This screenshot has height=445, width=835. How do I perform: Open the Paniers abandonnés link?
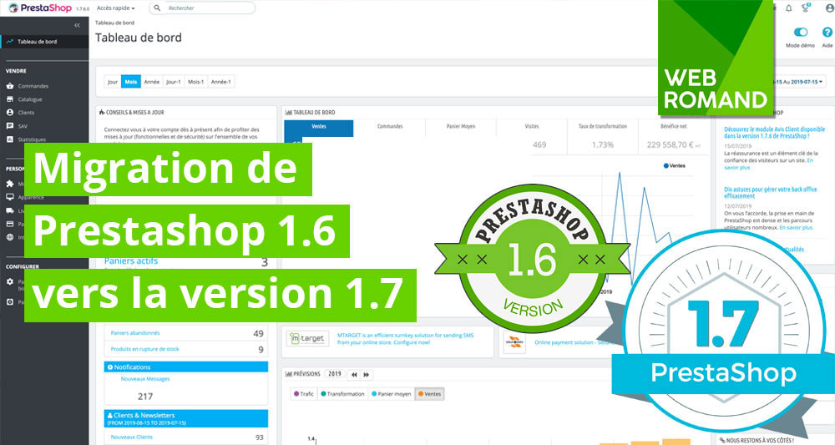tap(134, 333)
